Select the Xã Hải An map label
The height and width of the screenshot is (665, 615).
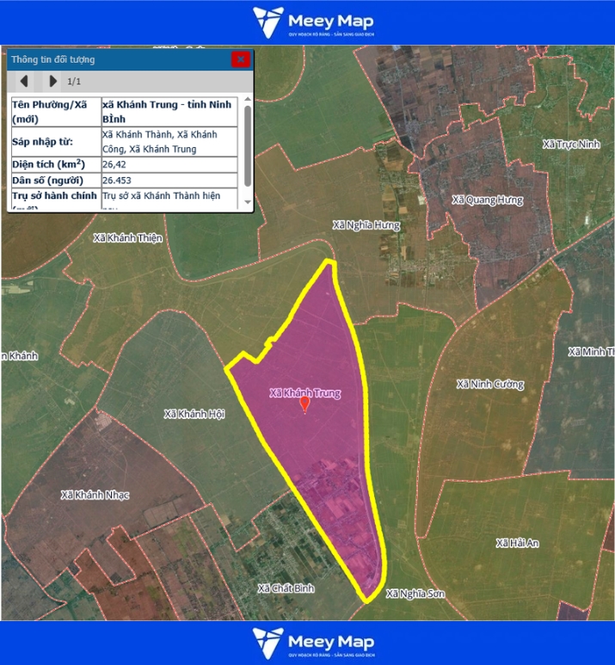tap(517, 543)
